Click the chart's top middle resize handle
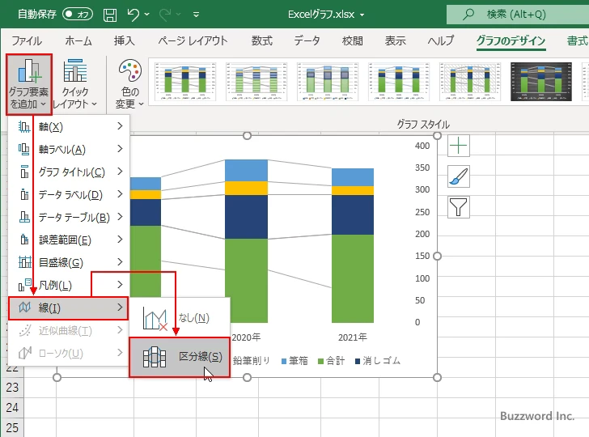 [x=247, y=136]
